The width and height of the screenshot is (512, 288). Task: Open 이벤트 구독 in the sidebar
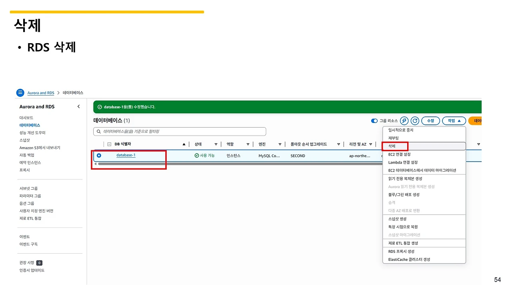(x=29, y=244)
